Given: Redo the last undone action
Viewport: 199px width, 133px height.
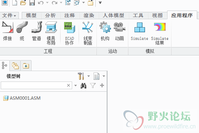Looking at the screenshot, I should (x=55, y=3).
